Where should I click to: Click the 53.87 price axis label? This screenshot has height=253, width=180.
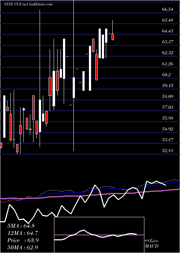click(168, 140)
